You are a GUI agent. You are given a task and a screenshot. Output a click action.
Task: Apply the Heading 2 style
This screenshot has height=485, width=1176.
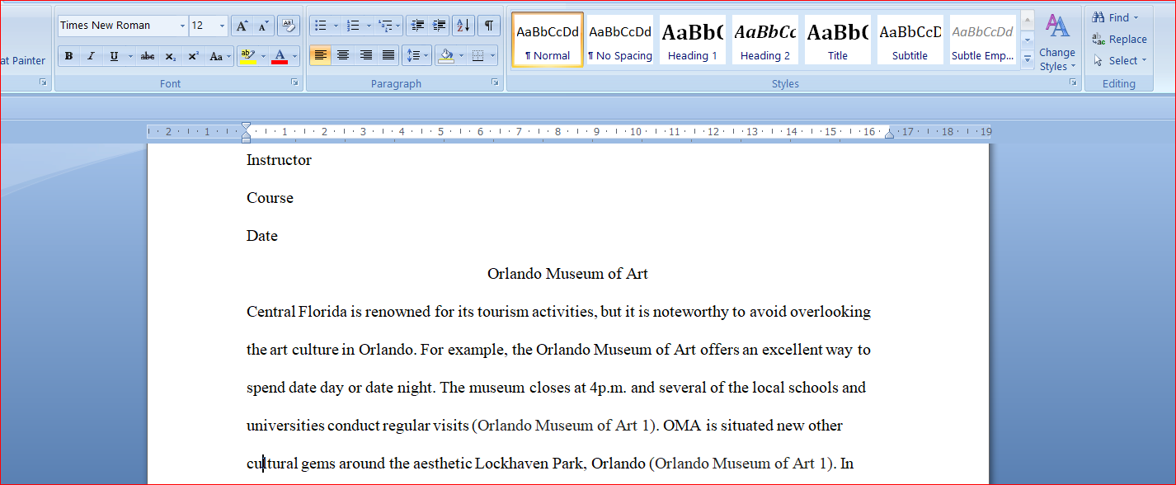tap(765, 40)
